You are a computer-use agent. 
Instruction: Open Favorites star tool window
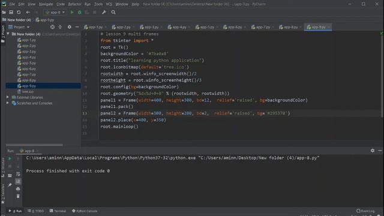(x=2, y=194)
